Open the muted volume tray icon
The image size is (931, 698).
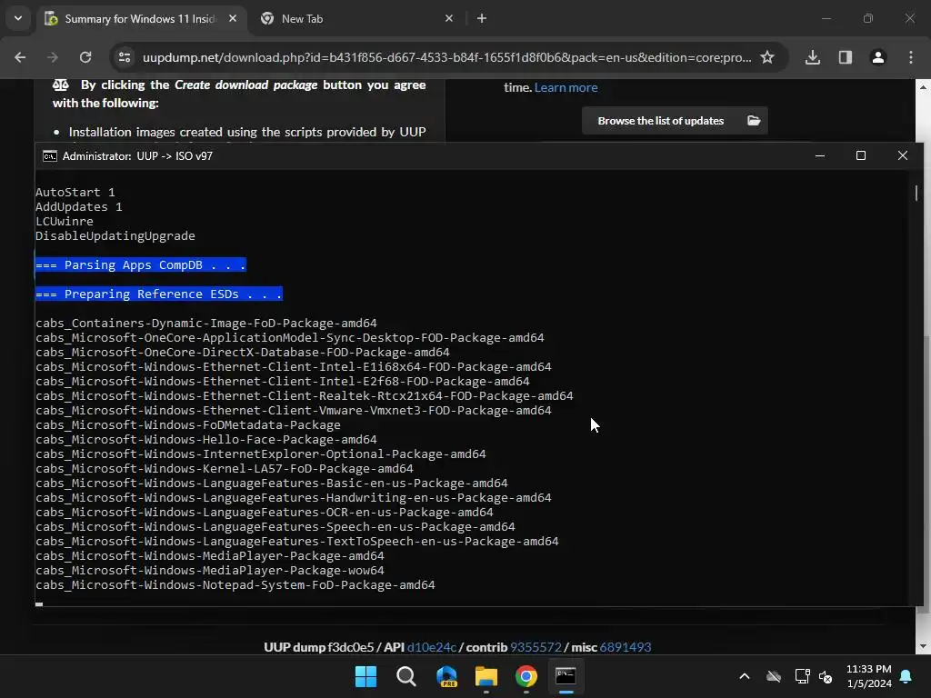826,676
